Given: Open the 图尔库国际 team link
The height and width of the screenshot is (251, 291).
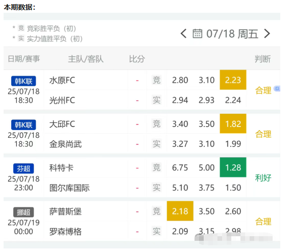Looking at the screenshot, I should tap(69, 188).
